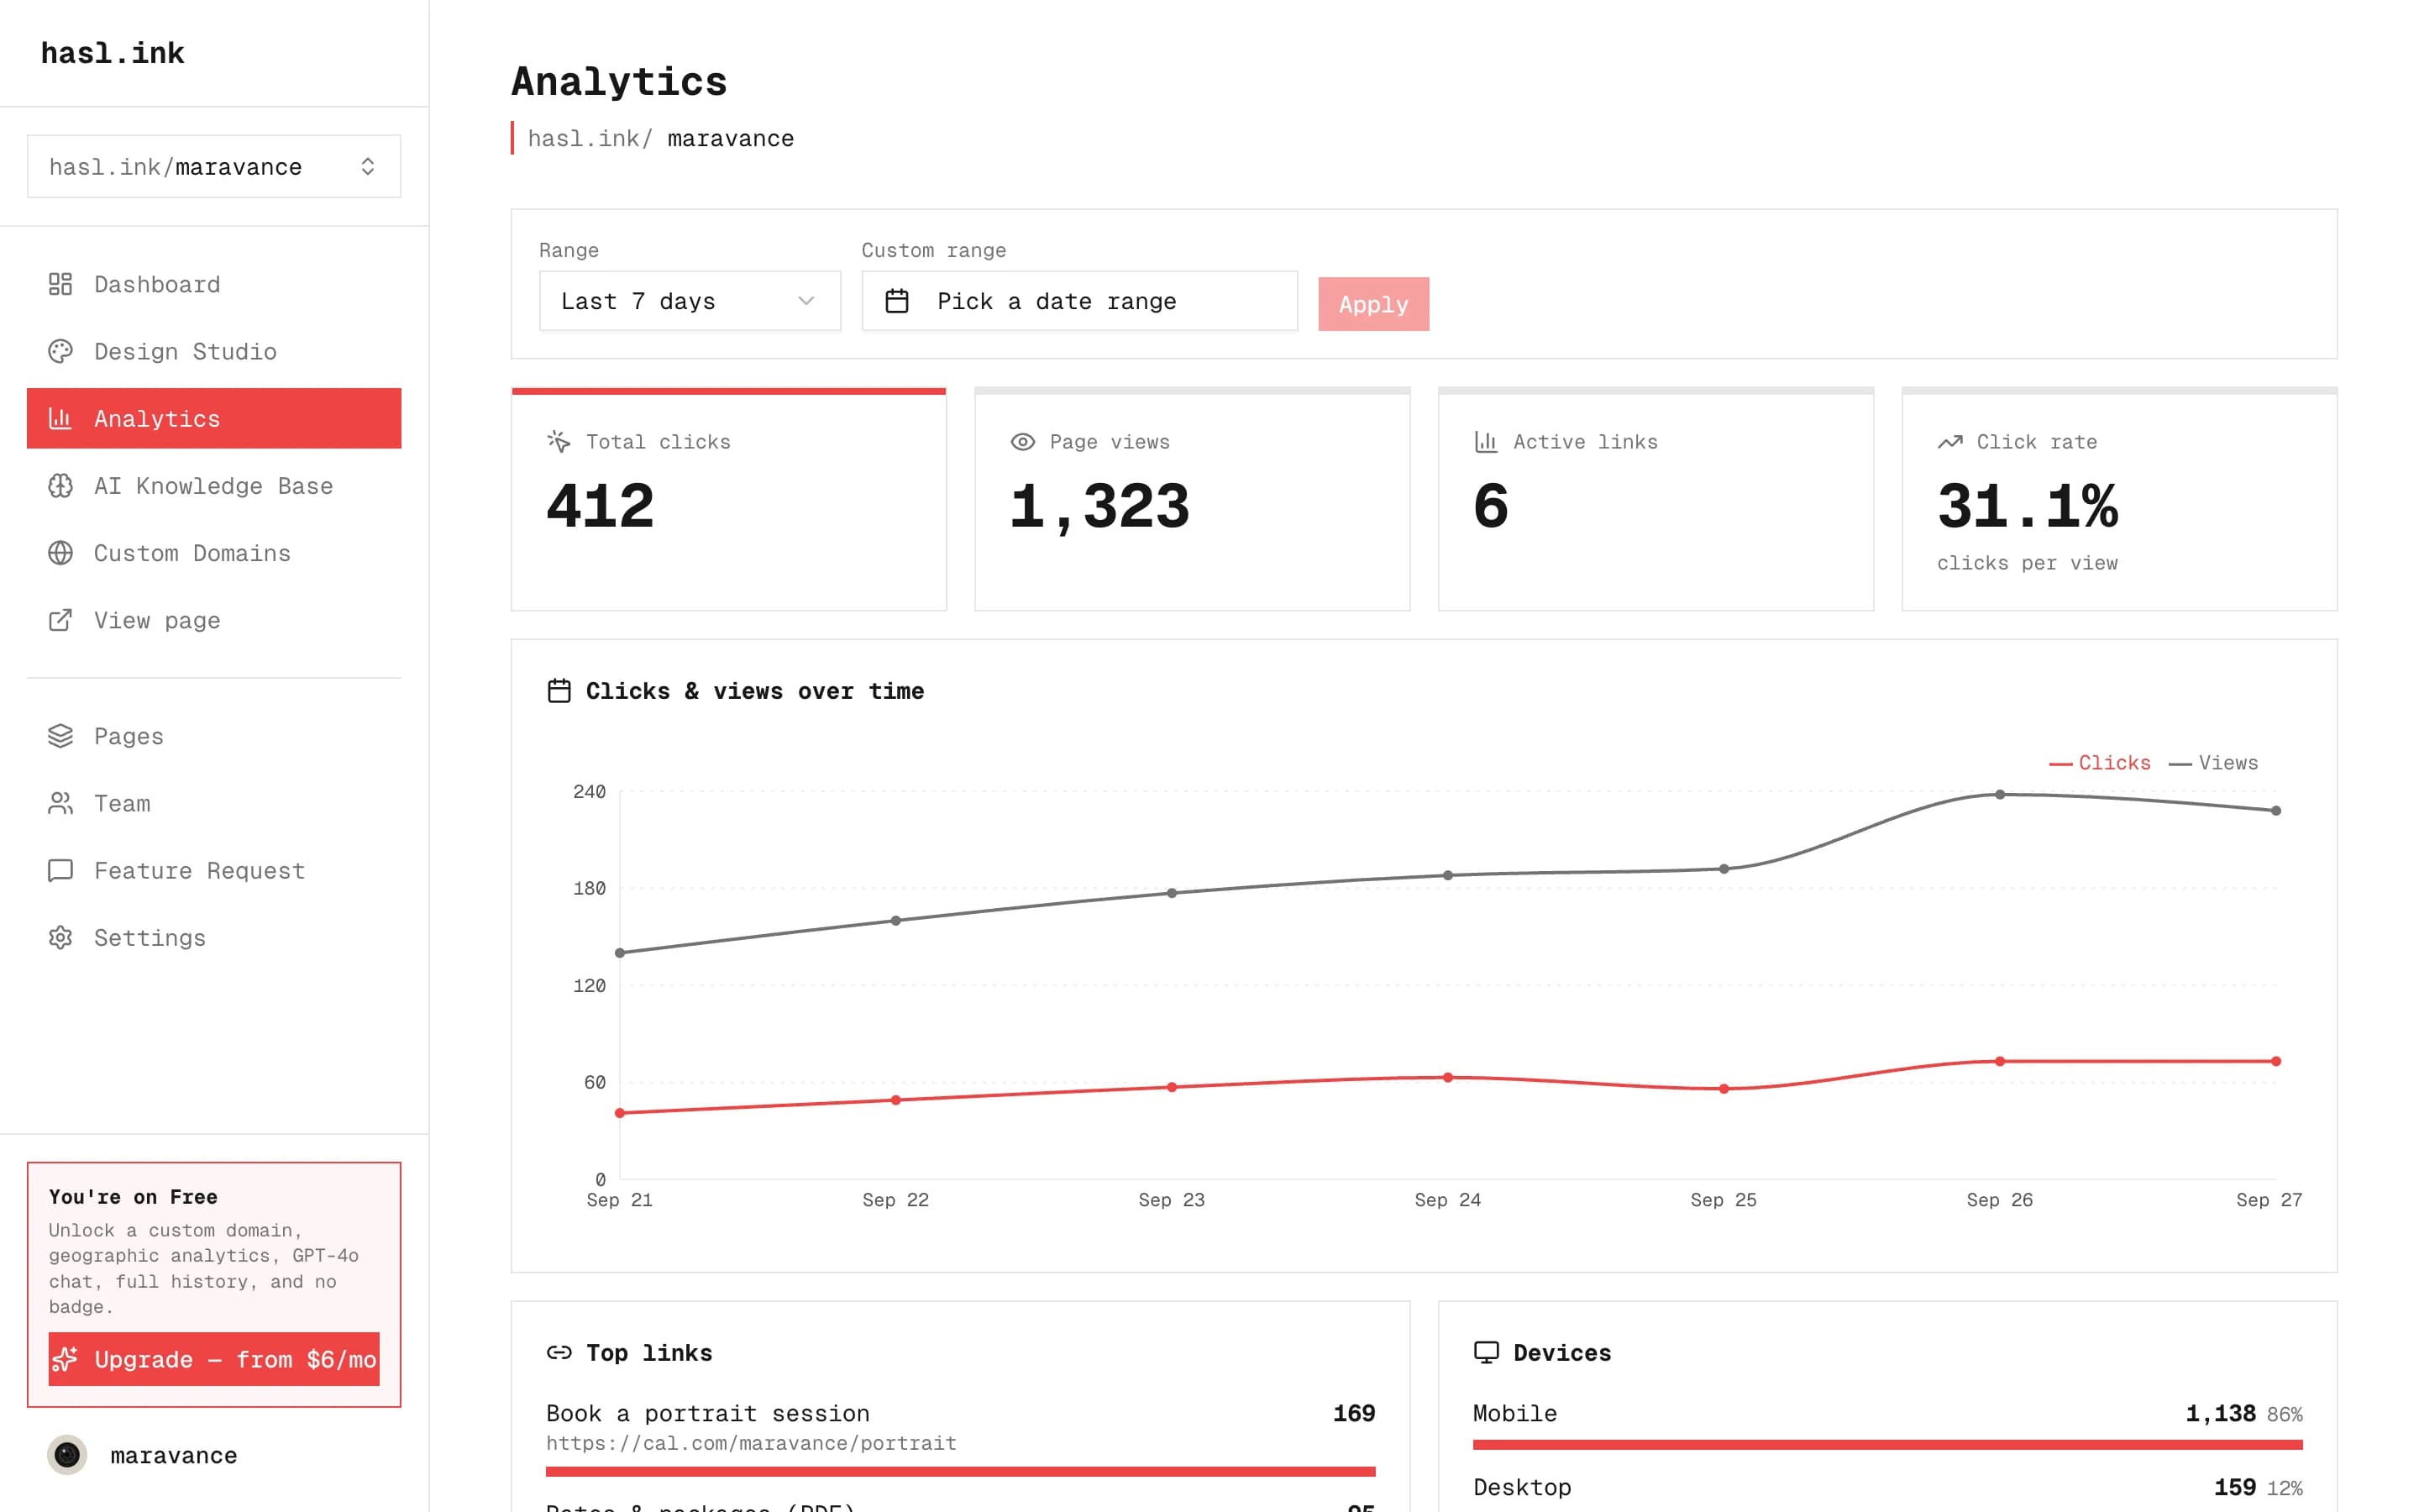Click the Team people icon
This screenshot has width=2419, height=1512.
pyautogui.click(x=60, y=803)
